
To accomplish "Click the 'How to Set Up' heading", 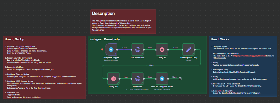I will 14,39.
